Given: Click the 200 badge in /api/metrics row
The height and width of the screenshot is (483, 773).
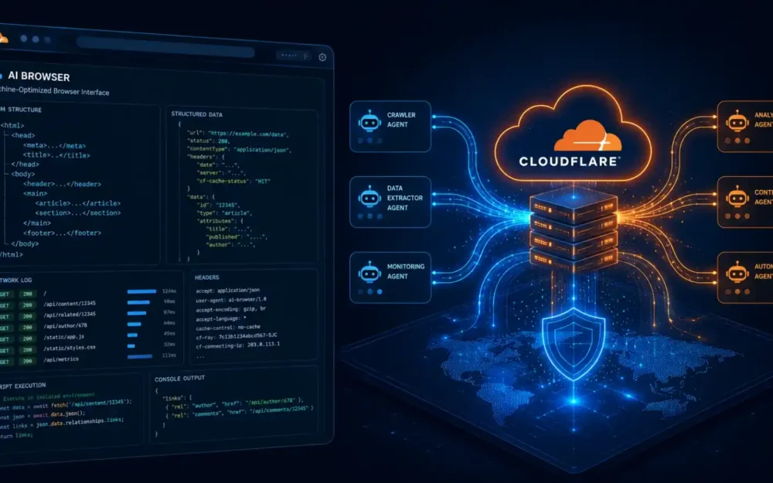Looking at the screenshot, I should click(28, 361).
